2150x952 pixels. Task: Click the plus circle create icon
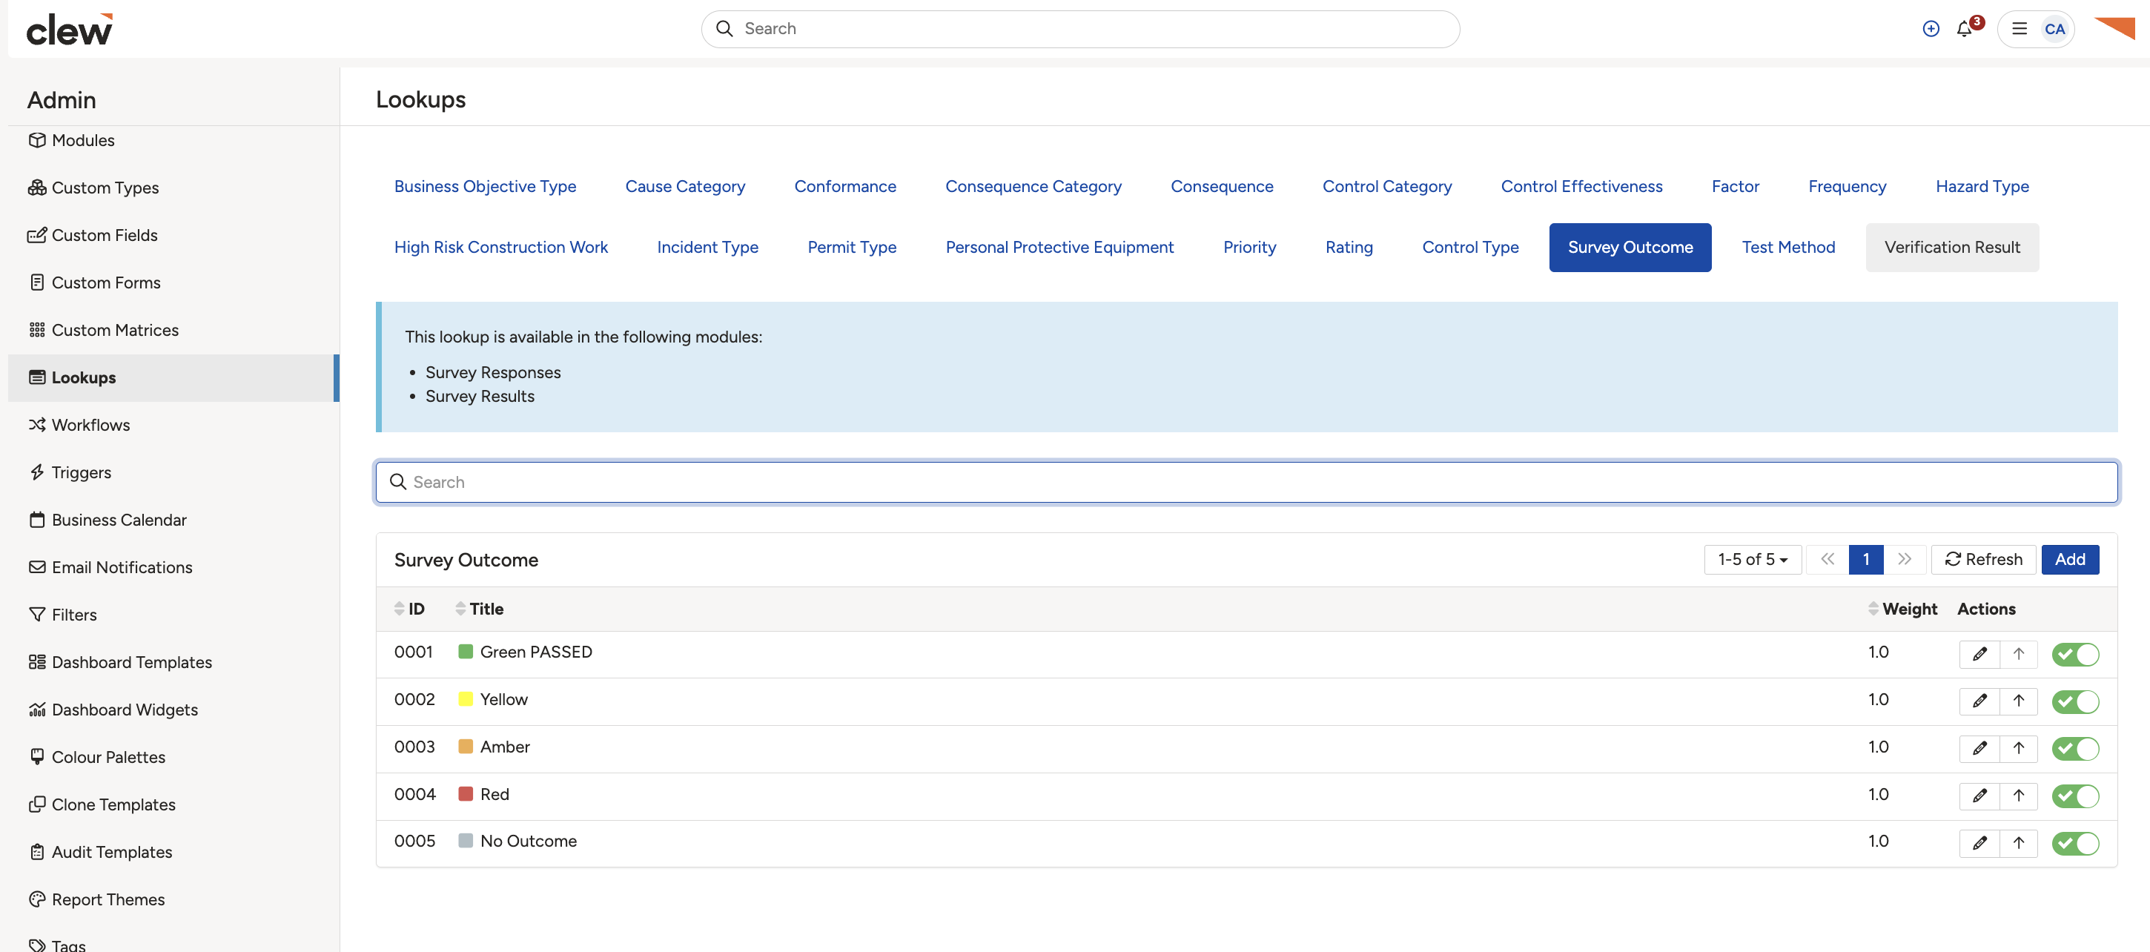[x=1931, y=28]
